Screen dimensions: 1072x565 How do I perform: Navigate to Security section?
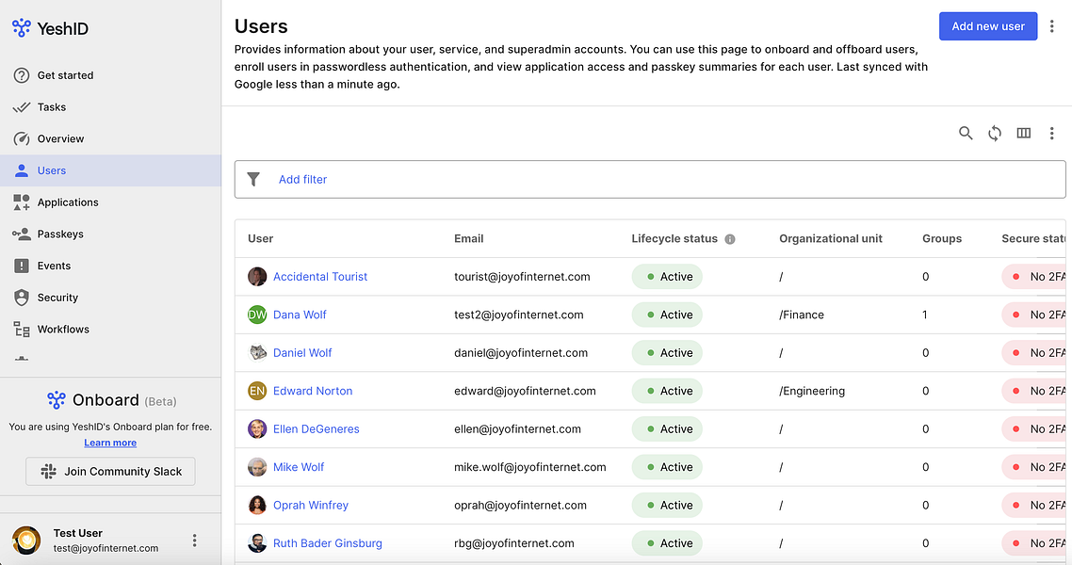(x=57, y=298)
